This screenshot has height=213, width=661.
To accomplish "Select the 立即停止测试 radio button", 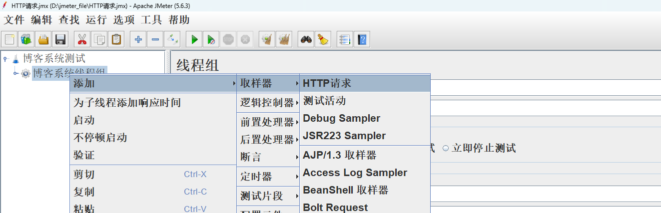I will [446, 148].
